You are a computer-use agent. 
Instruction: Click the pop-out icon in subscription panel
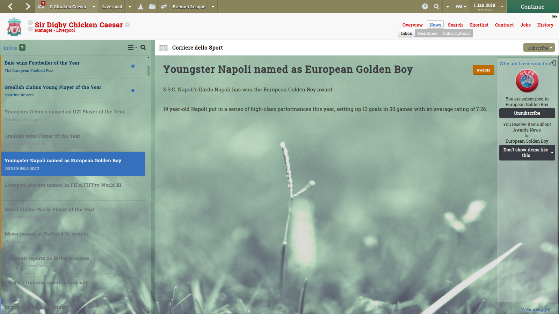point(554,62)
